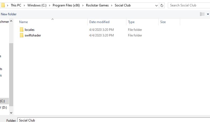Screen dimensions: 210x122
Task: Expand the chevron after Rockstar Games
Action: coord(112,5)
